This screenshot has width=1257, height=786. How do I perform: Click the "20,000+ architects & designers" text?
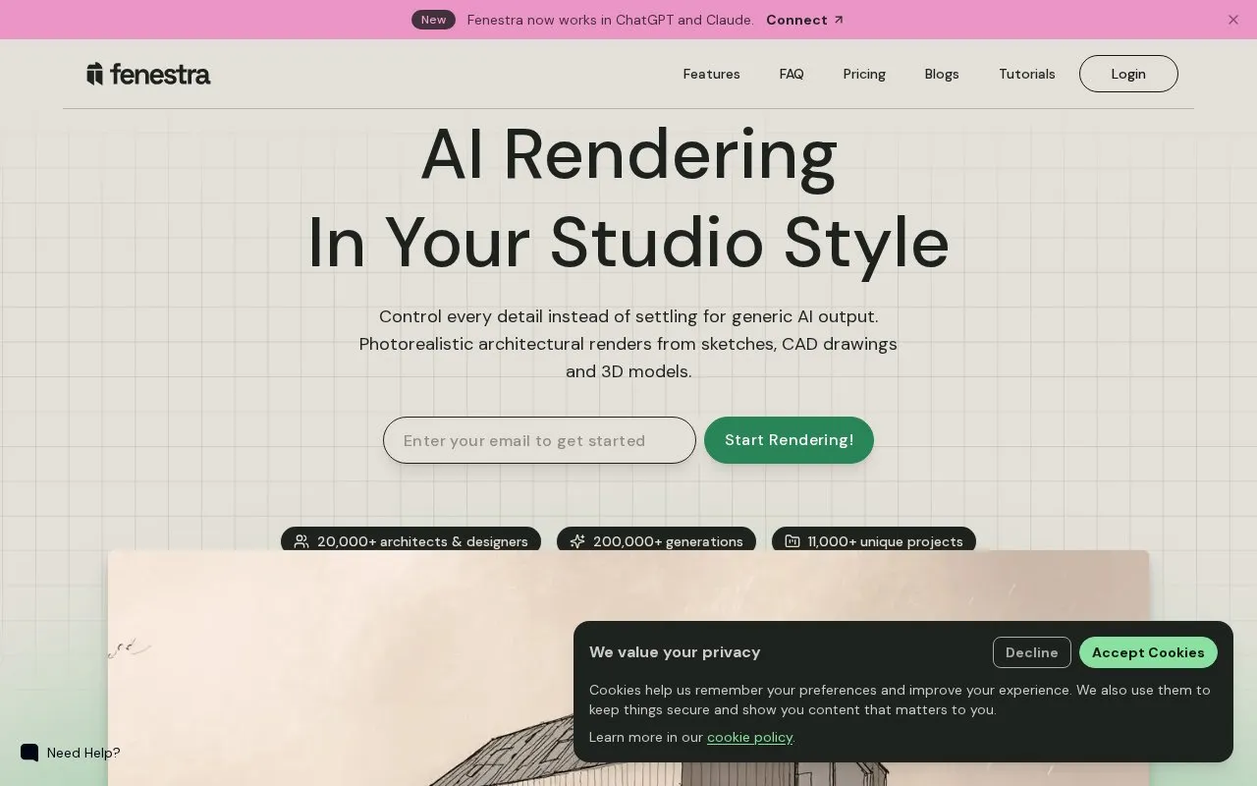pyautogui.click(x=422, y=541)
